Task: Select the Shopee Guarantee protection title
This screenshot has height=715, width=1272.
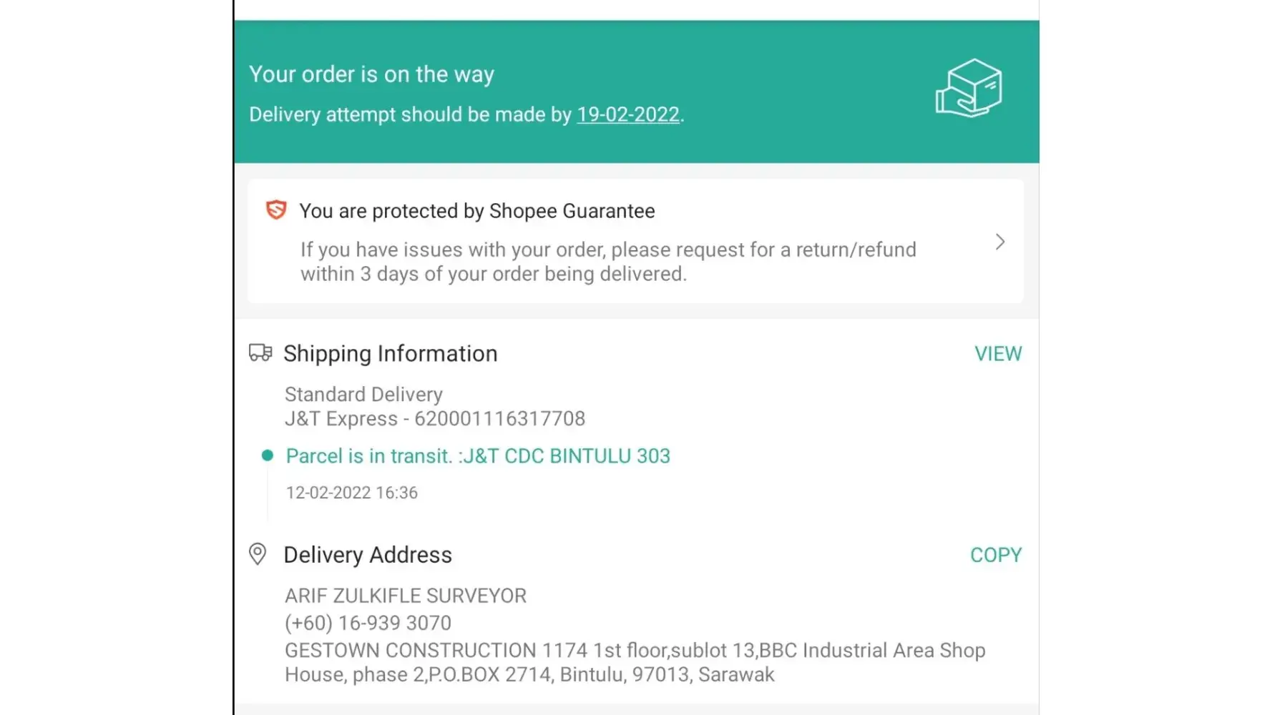Action: pyautogui.click(x=476, y=211)
